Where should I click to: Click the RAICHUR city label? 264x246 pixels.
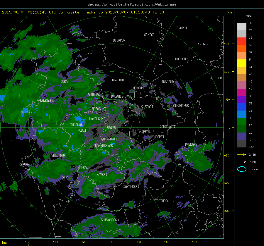[216, 78]
